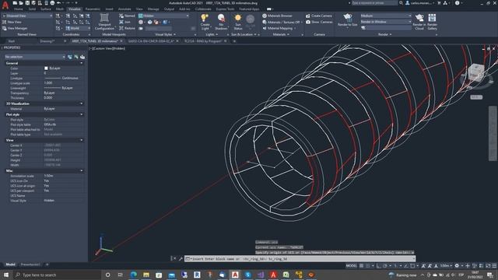Open the Output ribbon tab

click(169, 9)
